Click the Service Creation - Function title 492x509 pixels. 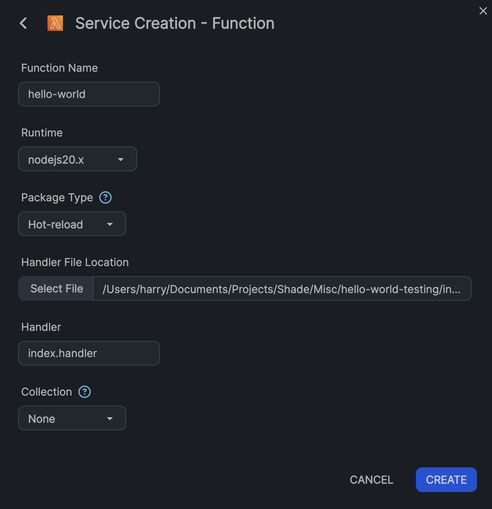[175, 23]
